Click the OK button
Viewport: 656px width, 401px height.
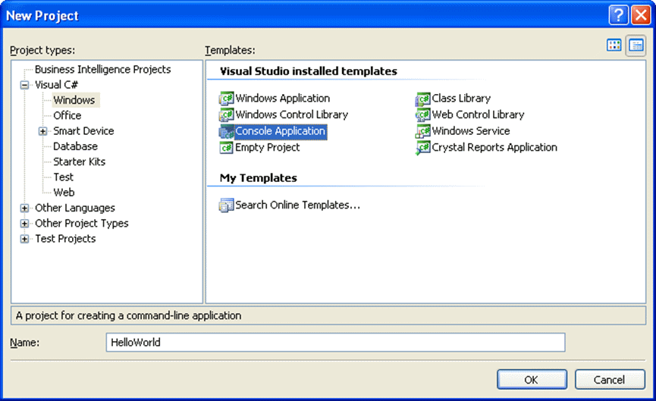click(532, 380)
